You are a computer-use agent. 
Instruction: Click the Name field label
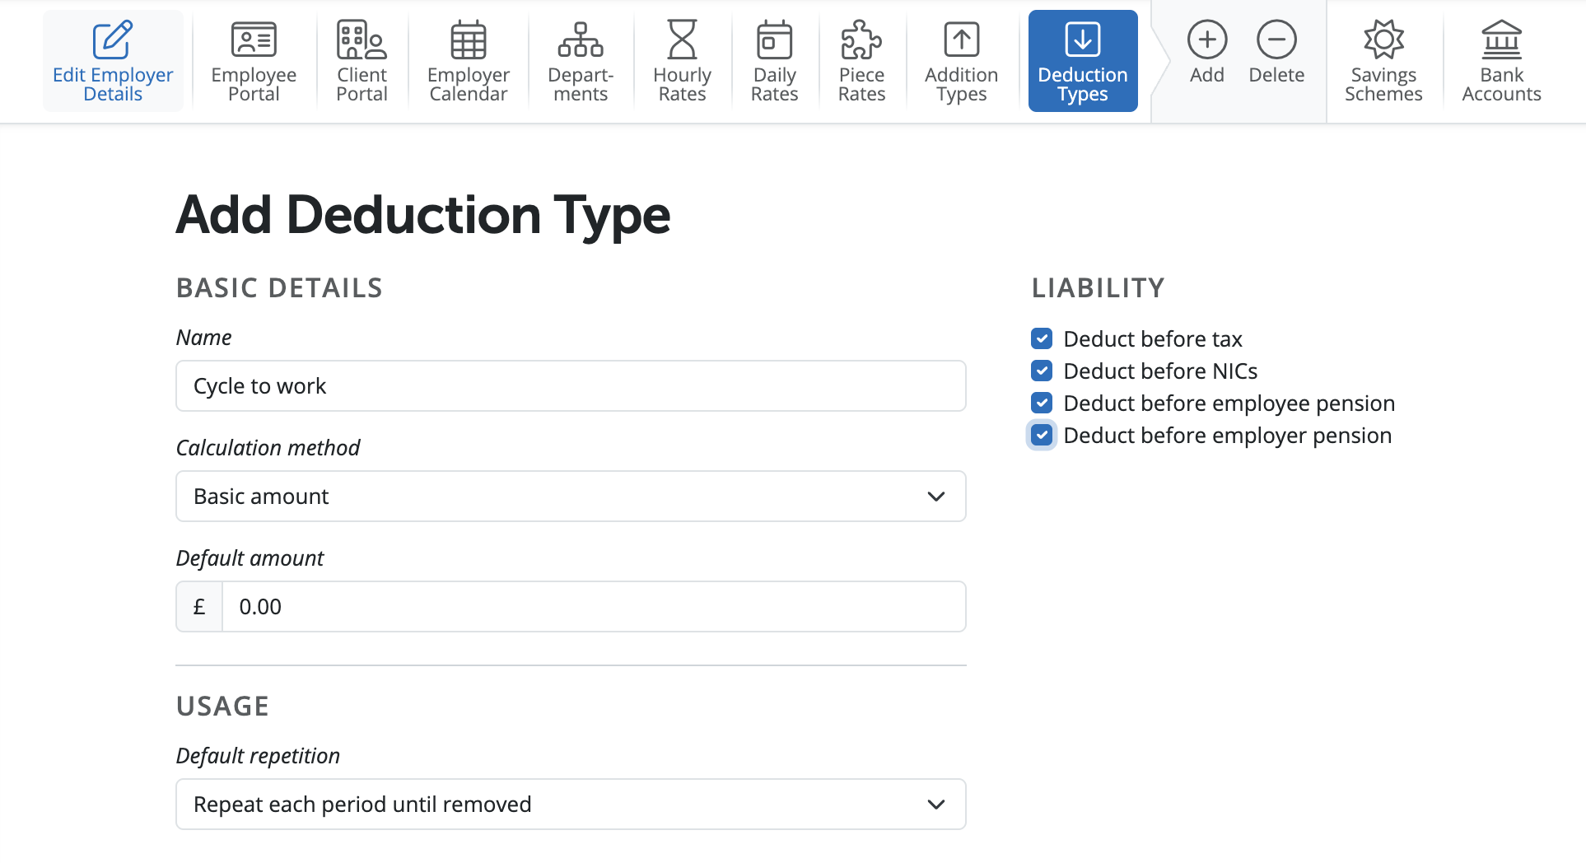point(203,337)
